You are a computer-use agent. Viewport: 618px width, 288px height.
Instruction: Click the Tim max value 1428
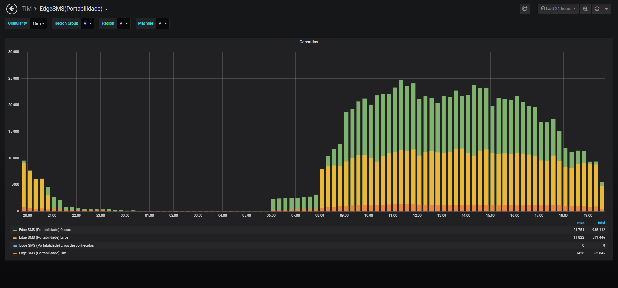click(580, 253)
